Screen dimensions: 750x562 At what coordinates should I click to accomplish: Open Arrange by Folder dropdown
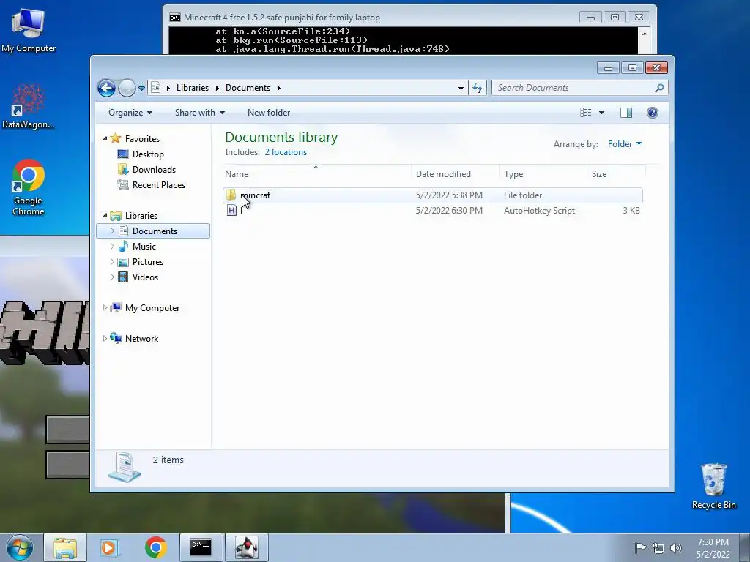pyautogui.click(x=625, y=144)
